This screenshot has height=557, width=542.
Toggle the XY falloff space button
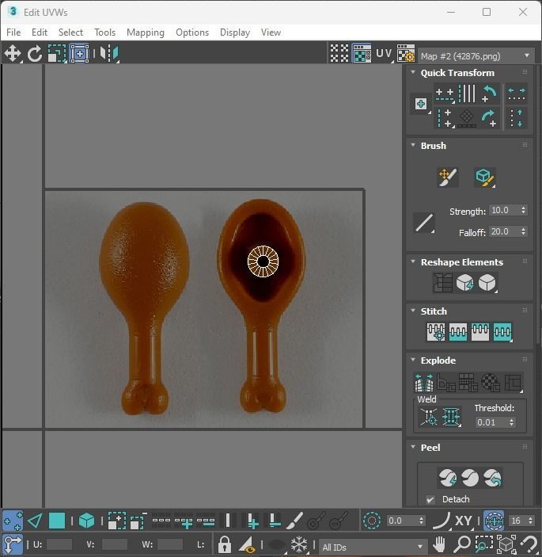coord(463,521)
